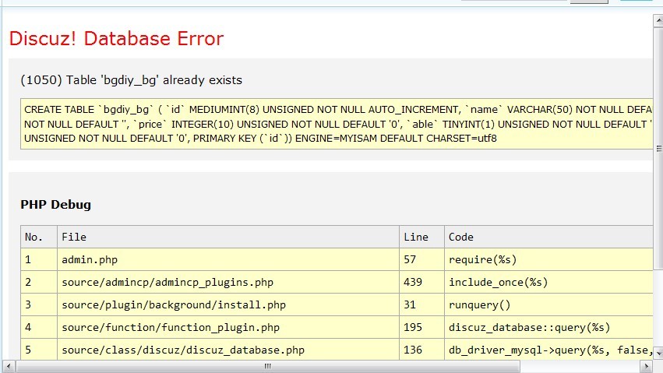Click the vertical scrollbar up arrow
The width and height of the screenshot is (663, 373).
[658, 20]
